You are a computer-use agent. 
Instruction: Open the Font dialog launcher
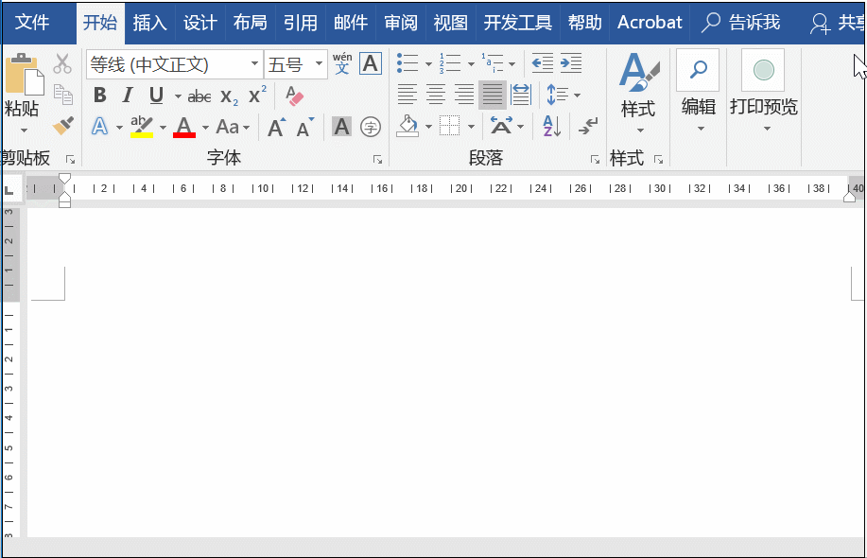coord(377,160)
